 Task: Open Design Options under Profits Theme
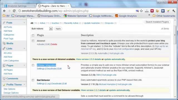(11, 93)
